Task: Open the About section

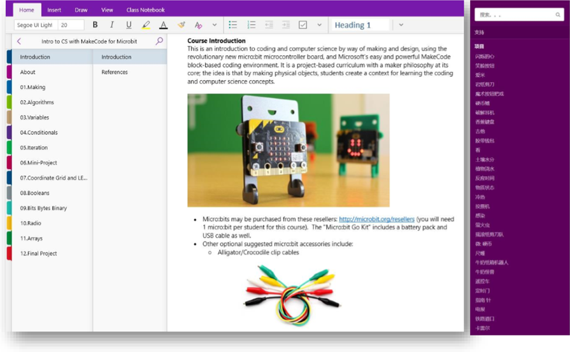Action: point(52,72)
